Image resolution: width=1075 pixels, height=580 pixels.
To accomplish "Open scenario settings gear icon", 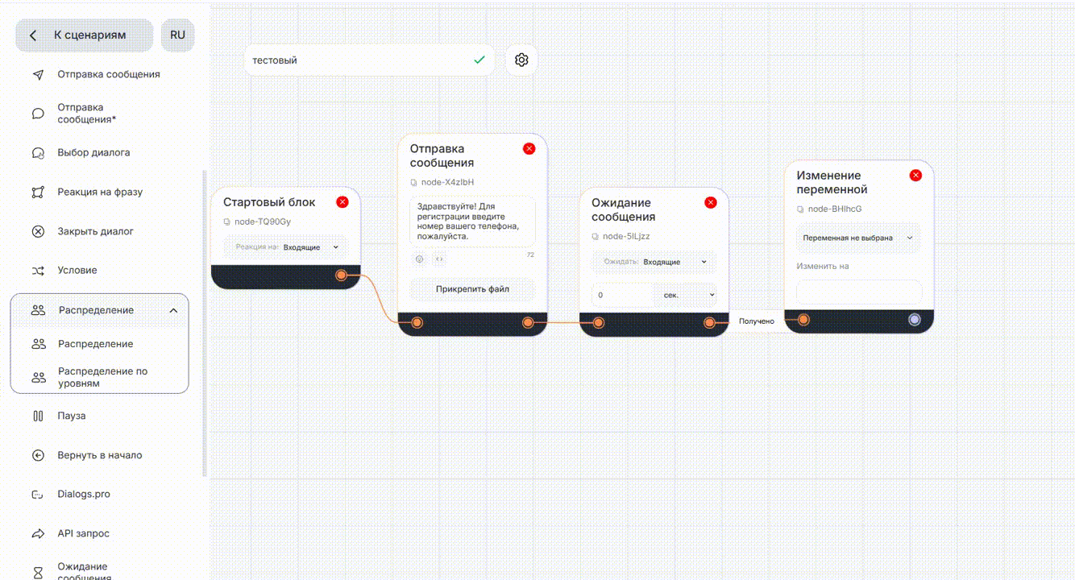I will 521,60.
